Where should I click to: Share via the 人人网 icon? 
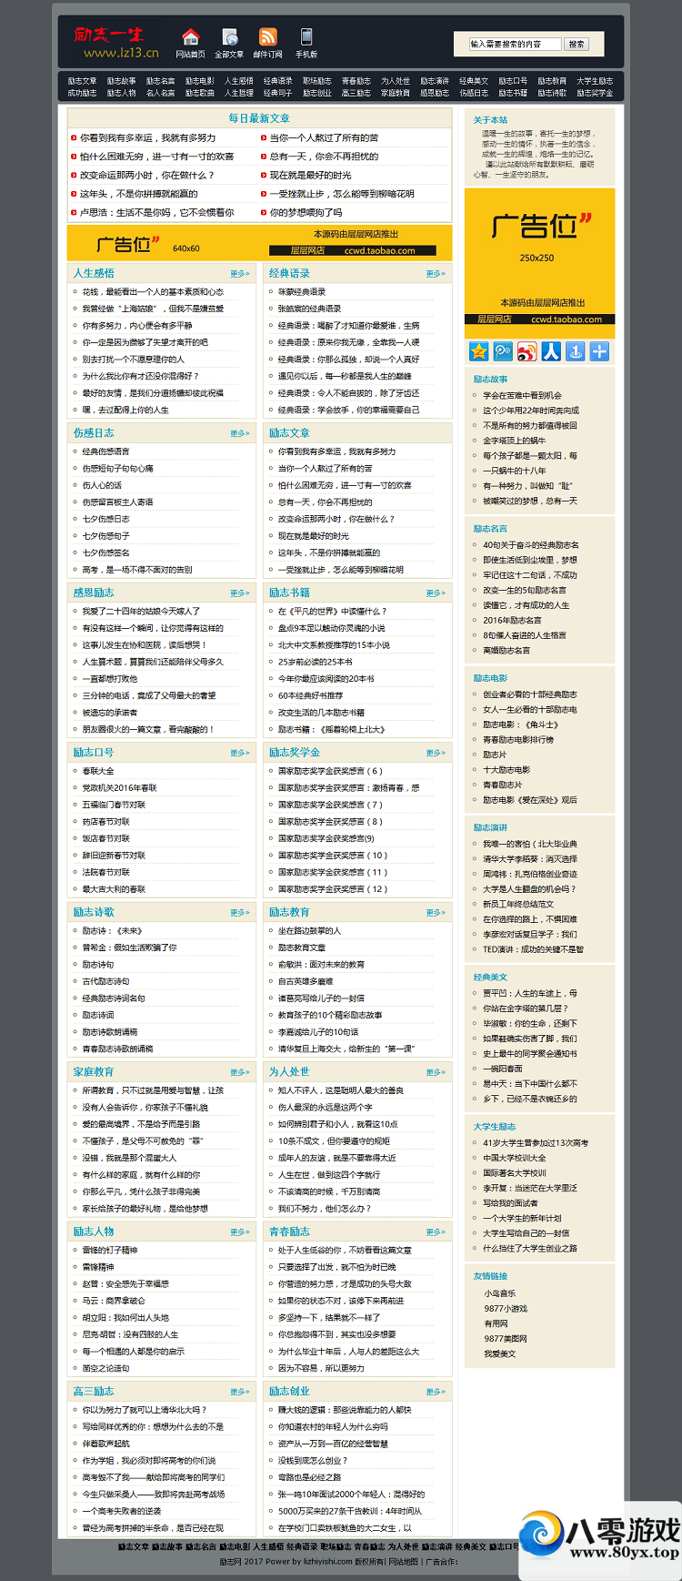coord(551,351)
